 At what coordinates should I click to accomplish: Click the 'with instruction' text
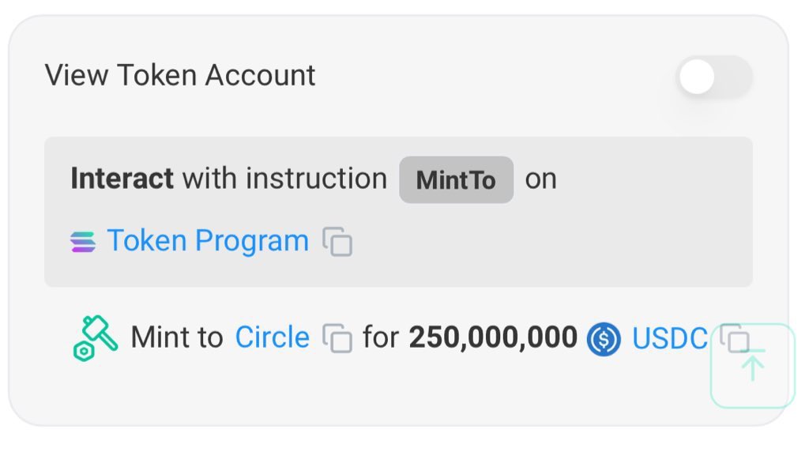284,179
